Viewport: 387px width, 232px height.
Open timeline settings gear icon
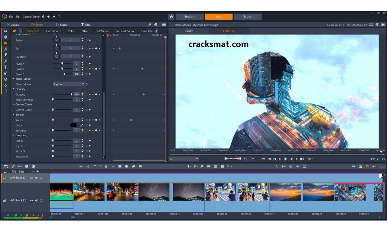(13, 166)
